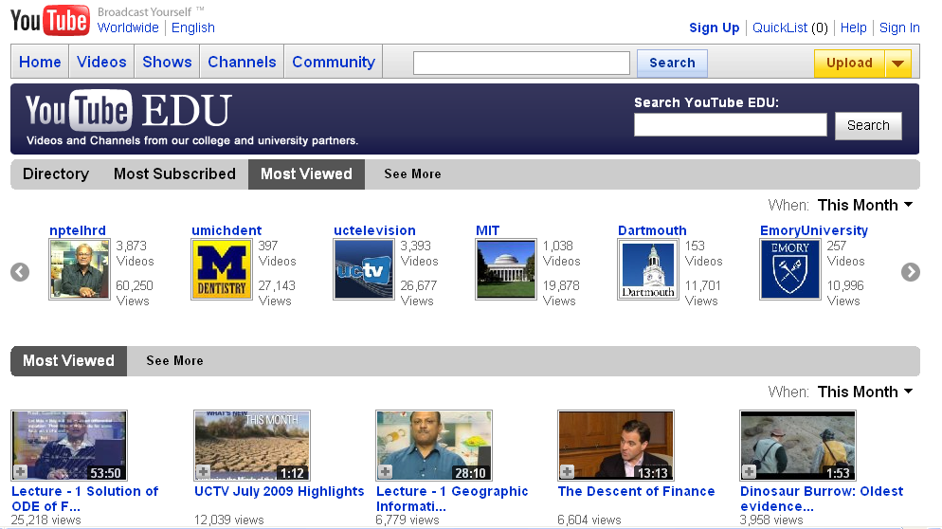Open umichdent channel link
Screen dimensions: 942x529
[x=226, y=230]
